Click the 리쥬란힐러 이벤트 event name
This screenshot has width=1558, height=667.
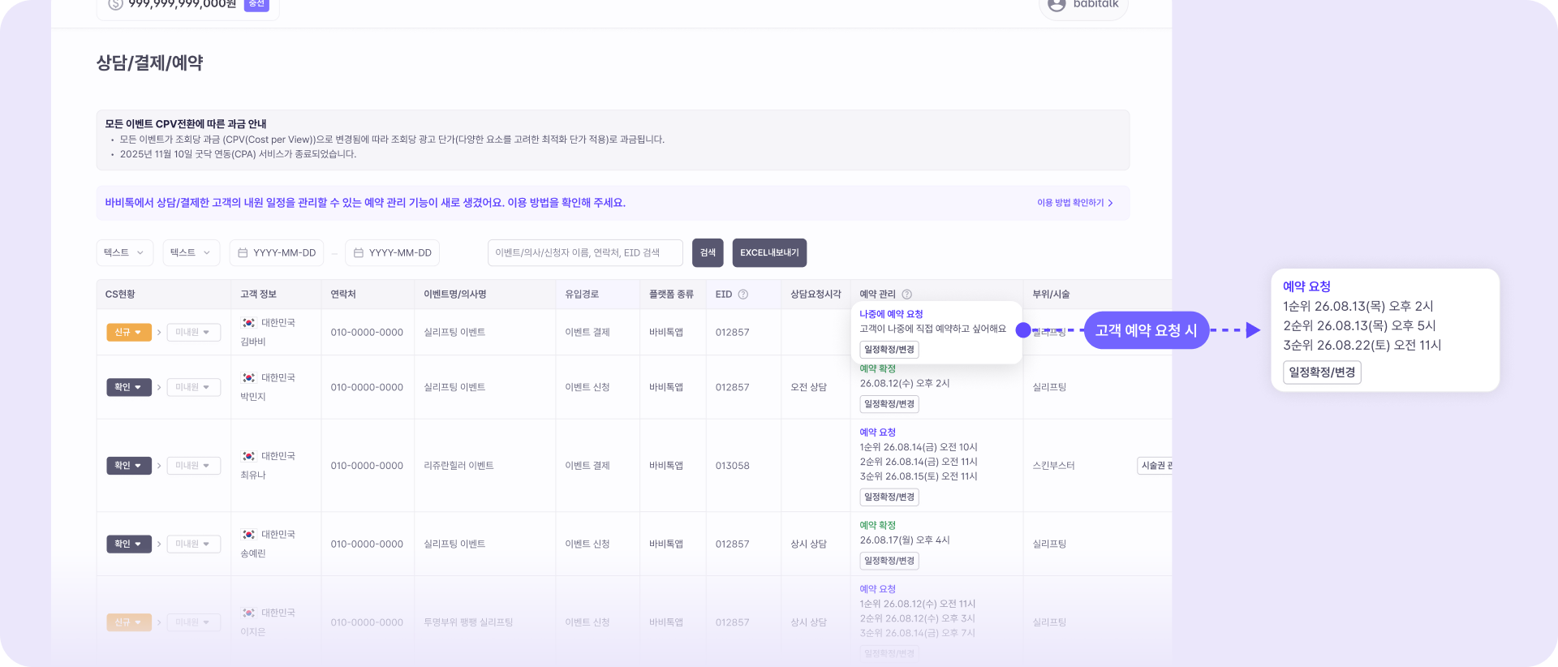pos(458,466)
